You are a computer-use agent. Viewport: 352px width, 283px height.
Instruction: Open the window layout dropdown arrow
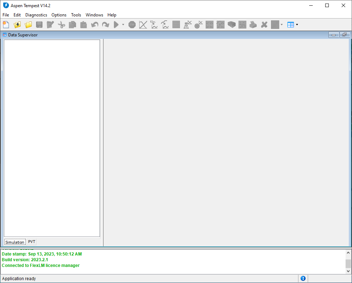(x=297, y=25)
